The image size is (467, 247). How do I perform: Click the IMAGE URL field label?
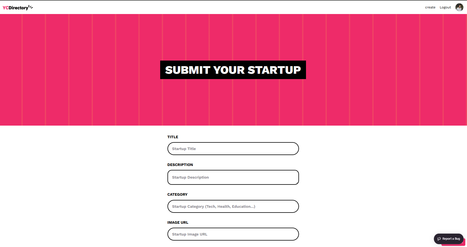point(178,223)
